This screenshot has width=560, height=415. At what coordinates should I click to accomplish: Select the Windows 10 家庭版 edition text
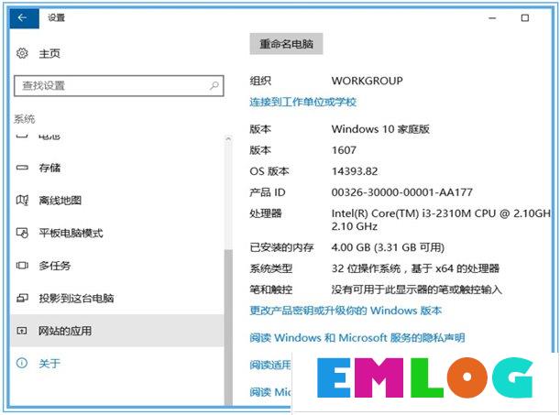point(380,129)
